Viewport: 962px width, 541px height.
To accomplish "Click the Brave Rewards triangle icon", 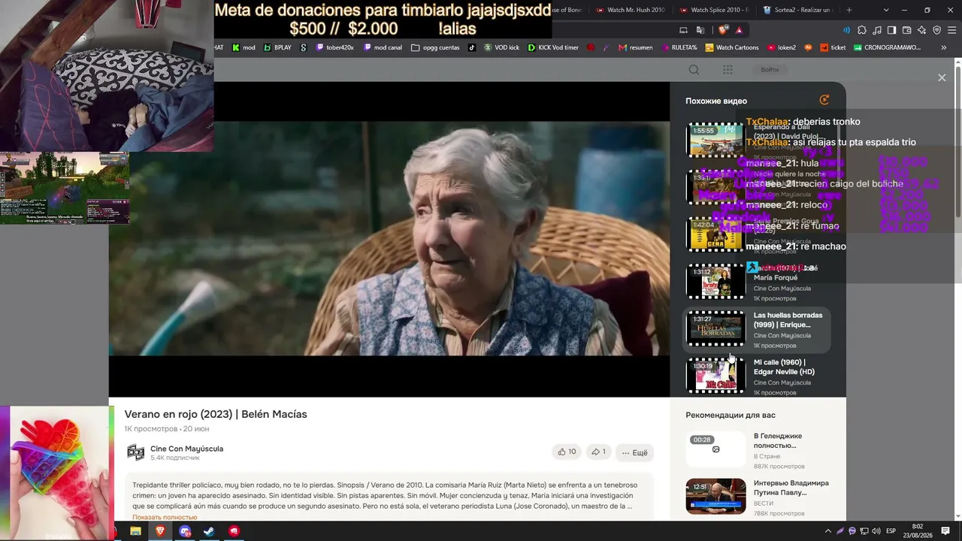I will point(740,30).
